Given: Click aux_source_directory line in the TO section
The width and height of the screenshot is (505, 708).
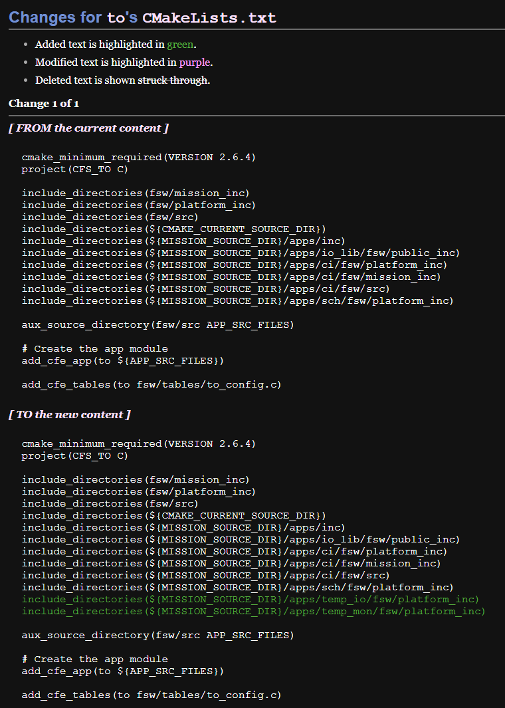Looking at the screenshot, I should coord(157,636).
